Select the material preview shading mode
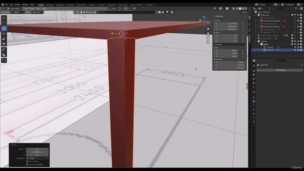304x171 pixels. coord(243,9)
